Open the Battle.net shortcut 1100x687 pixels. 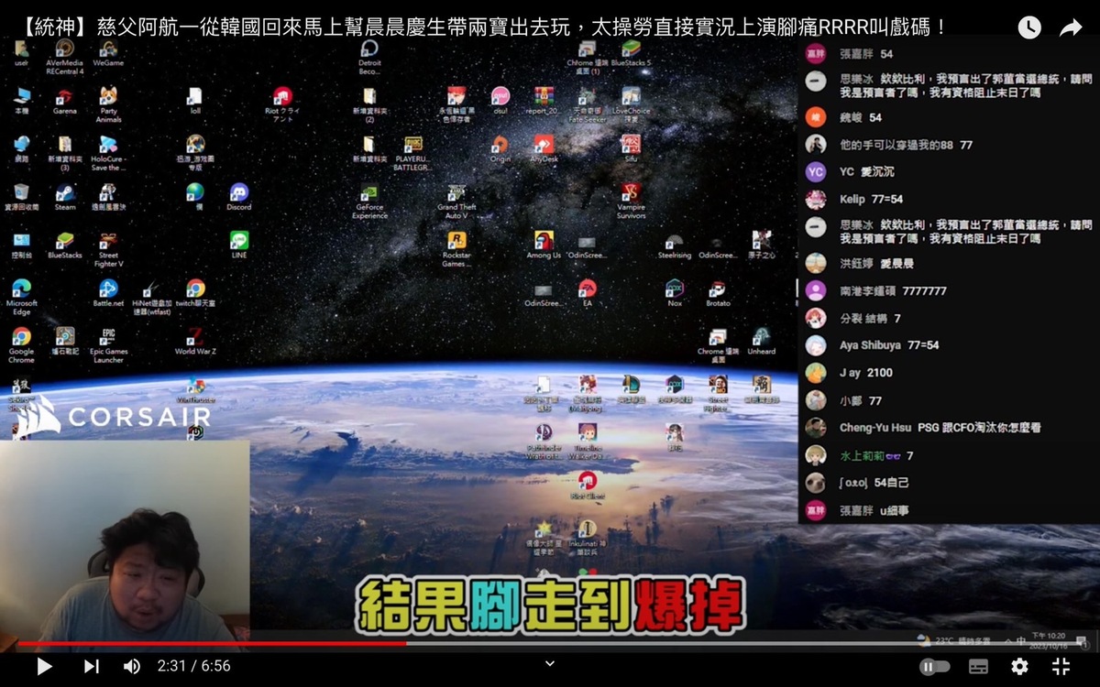[108, 292]
